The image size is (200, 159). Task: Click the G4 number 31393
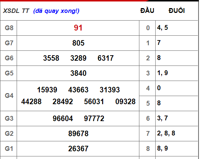point(110,90)
